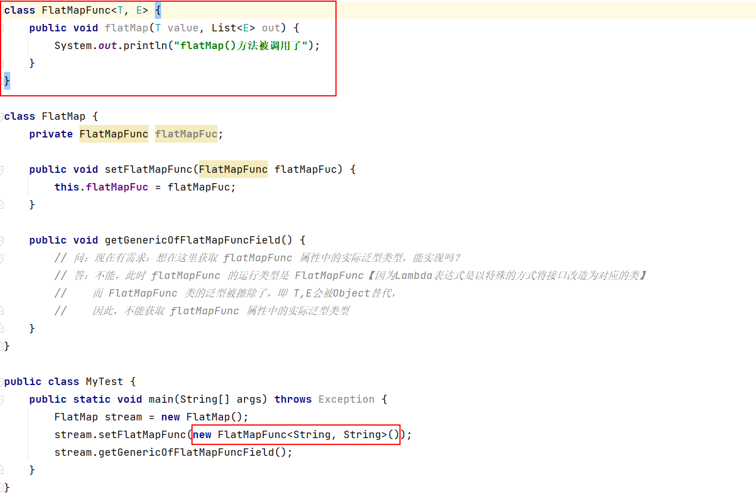The image size is (756, 498).
Task: Click the comment line starting with '// 答'
Action: click(351, 276)
